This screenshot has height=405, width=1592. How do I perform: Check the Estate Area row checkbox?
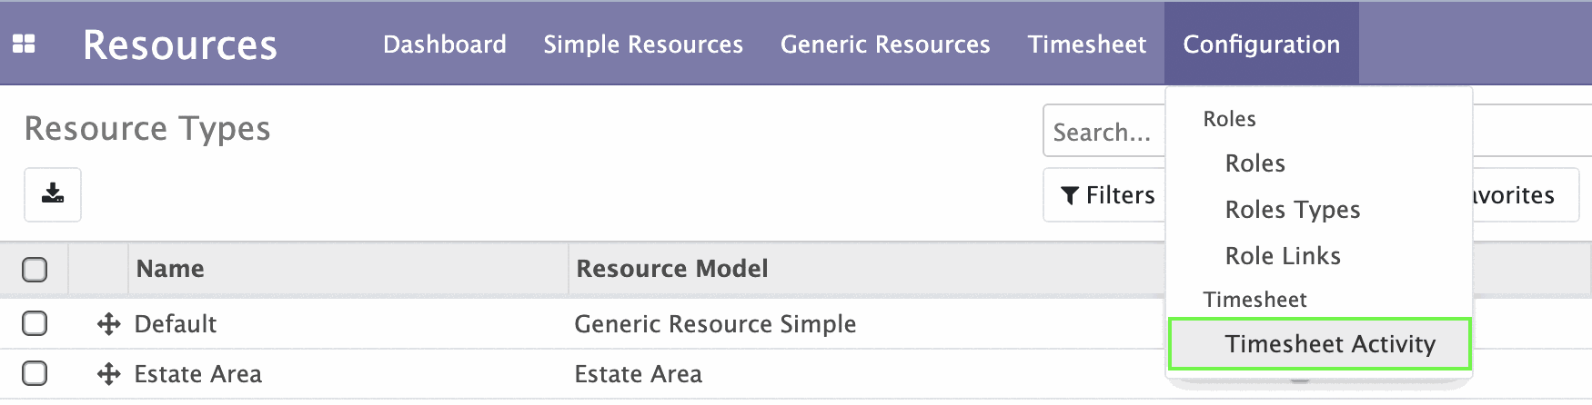point(35,373)
